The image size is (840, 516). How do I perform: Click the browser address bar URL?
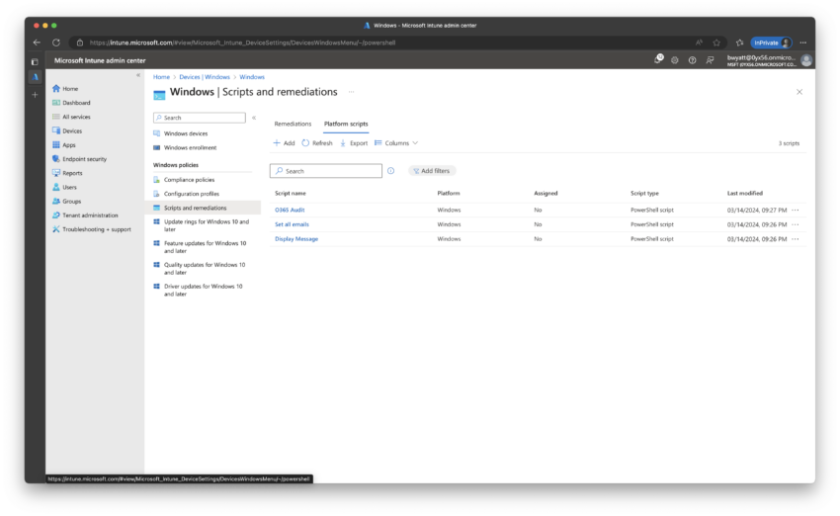(243, 43)
